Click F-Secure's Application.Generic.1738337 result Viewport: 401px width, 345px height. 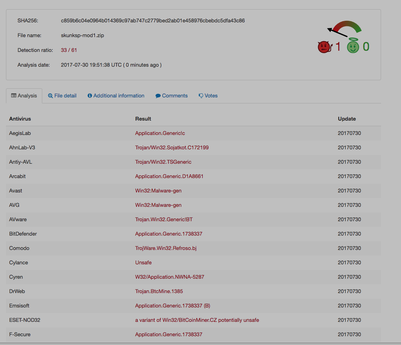pos(169,335)
